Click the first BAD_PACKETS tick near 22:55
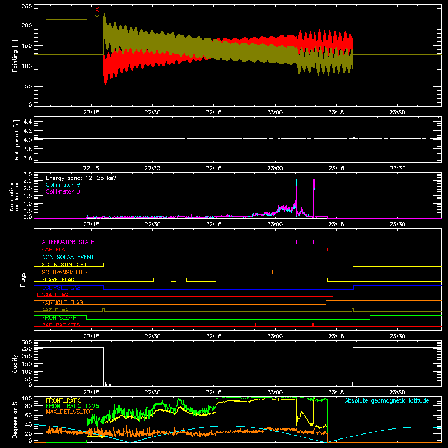The image size is (448, 448). pyautogui.click(x=256, y=325)
